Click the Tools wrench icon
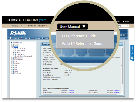 22,38
